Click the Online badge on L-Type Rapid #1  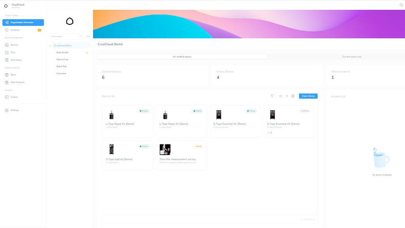[x=144, y=111]
